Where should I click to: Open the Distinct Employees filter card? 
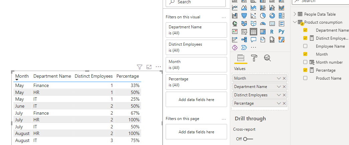point(196,47)
